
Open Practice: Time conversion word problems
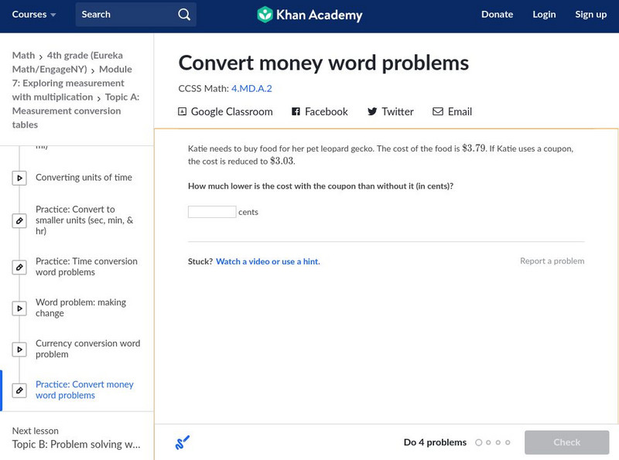point(87,267)
